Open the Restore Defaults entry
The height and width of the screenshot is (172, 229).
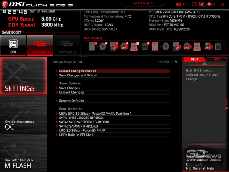pyautogui.click(x=71, y=101)
